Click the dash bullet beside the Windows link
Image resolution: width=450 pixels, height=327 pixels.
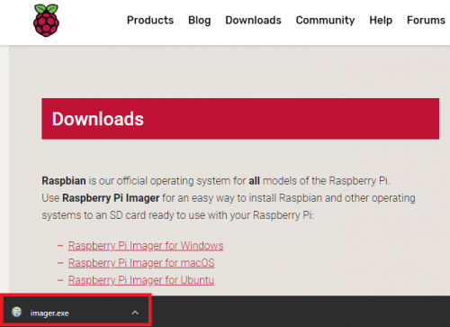click(60, 246)
